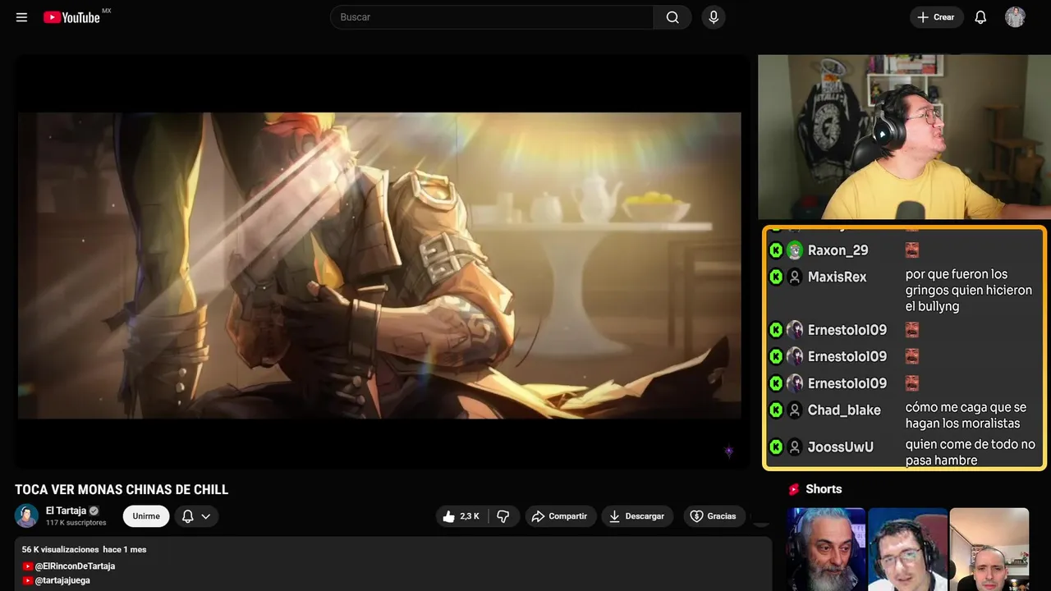Click the Buscar search field

click(x=492, y=17)
